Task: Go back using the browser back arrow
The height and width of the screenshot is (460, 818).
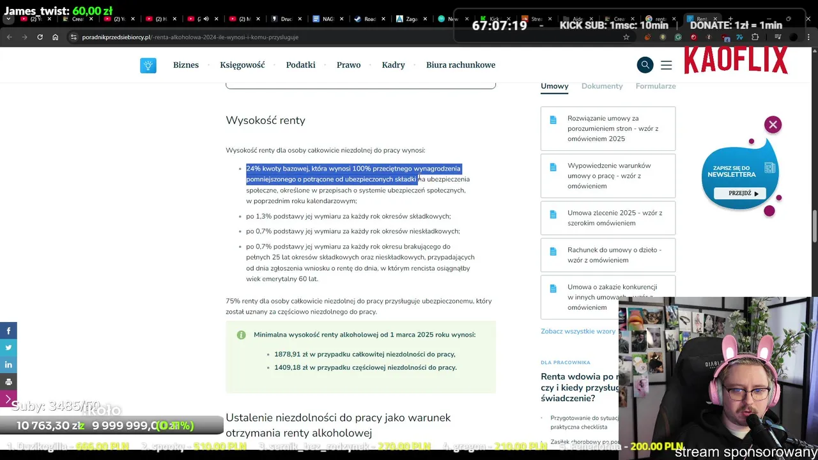Action: (9, 37)
